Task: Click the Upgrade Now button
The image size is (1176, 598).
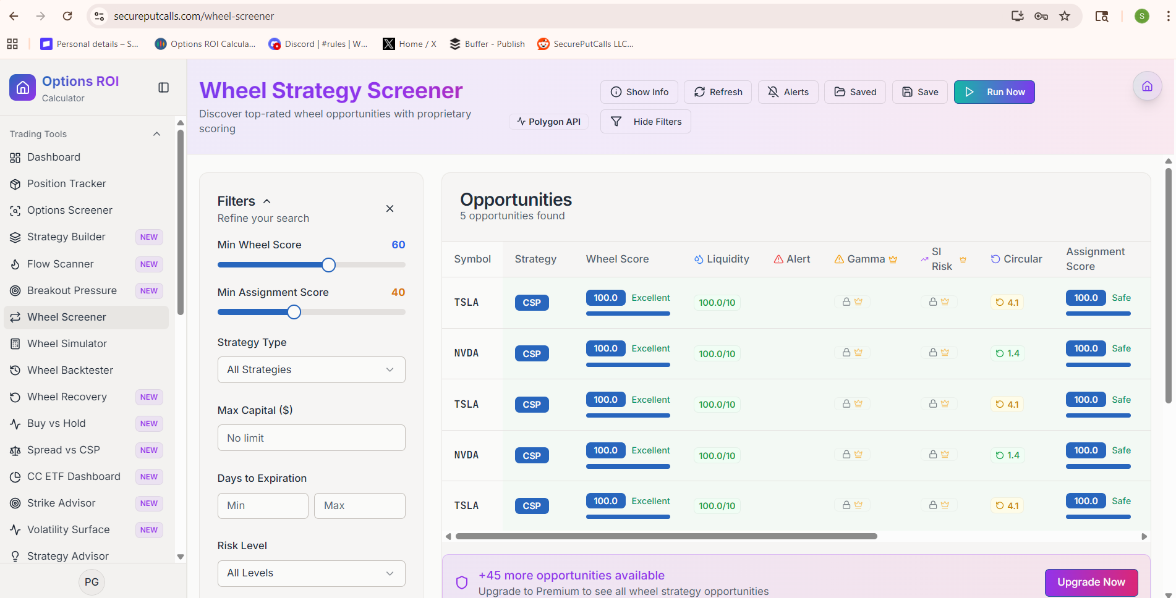Action: [1091, 583]
